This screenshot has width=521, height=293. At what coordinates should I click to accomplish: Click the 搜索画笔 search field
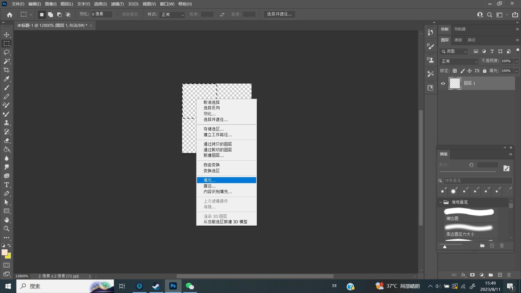click(478, 181)
